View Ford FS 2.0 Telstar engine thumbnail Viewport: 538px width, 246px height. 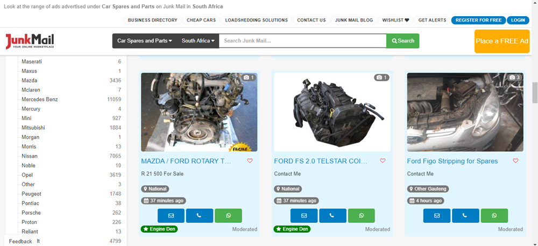pyautogui.click(x=332, y=112)
